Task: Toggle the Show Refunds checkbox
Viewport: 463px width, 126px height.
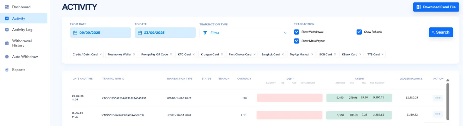Action: (359, 32)
